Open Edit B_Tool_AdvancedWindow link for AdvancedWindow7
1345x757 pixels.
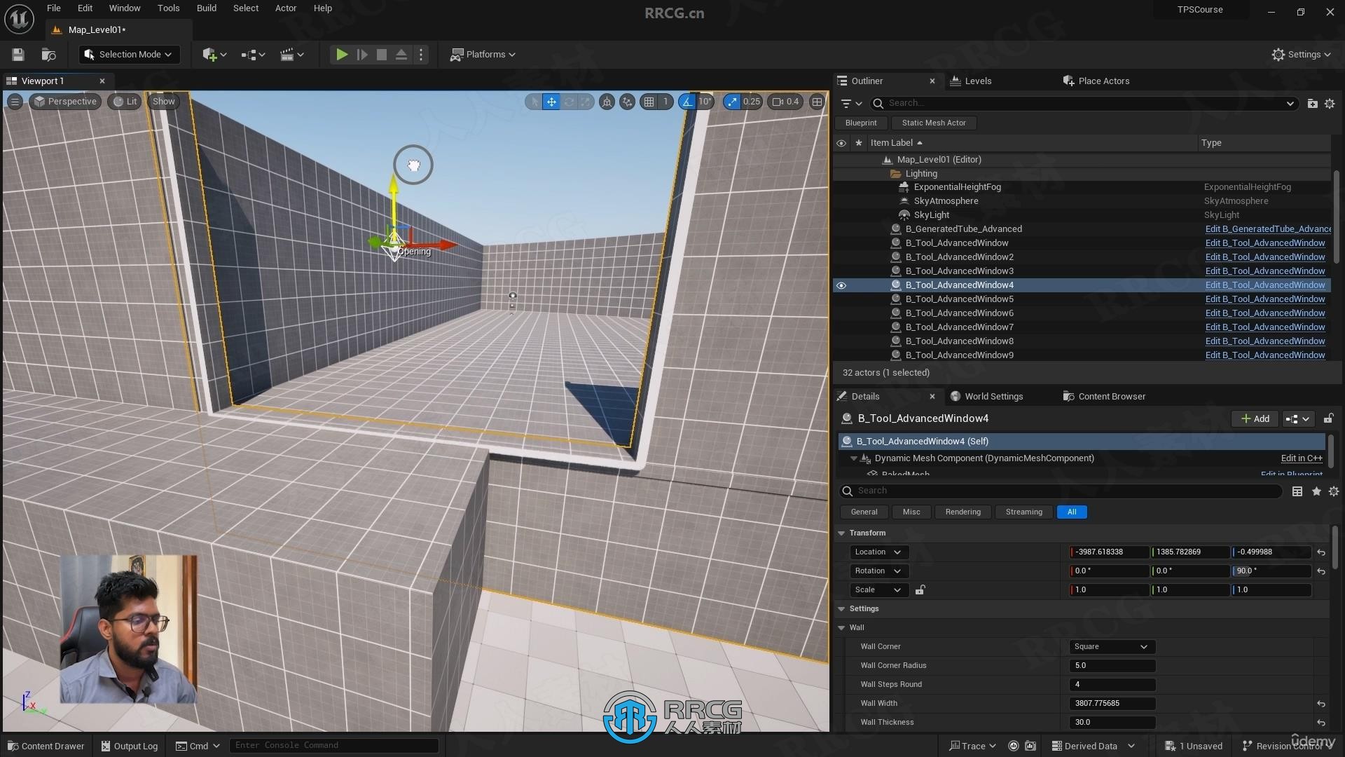point(1265,327)
